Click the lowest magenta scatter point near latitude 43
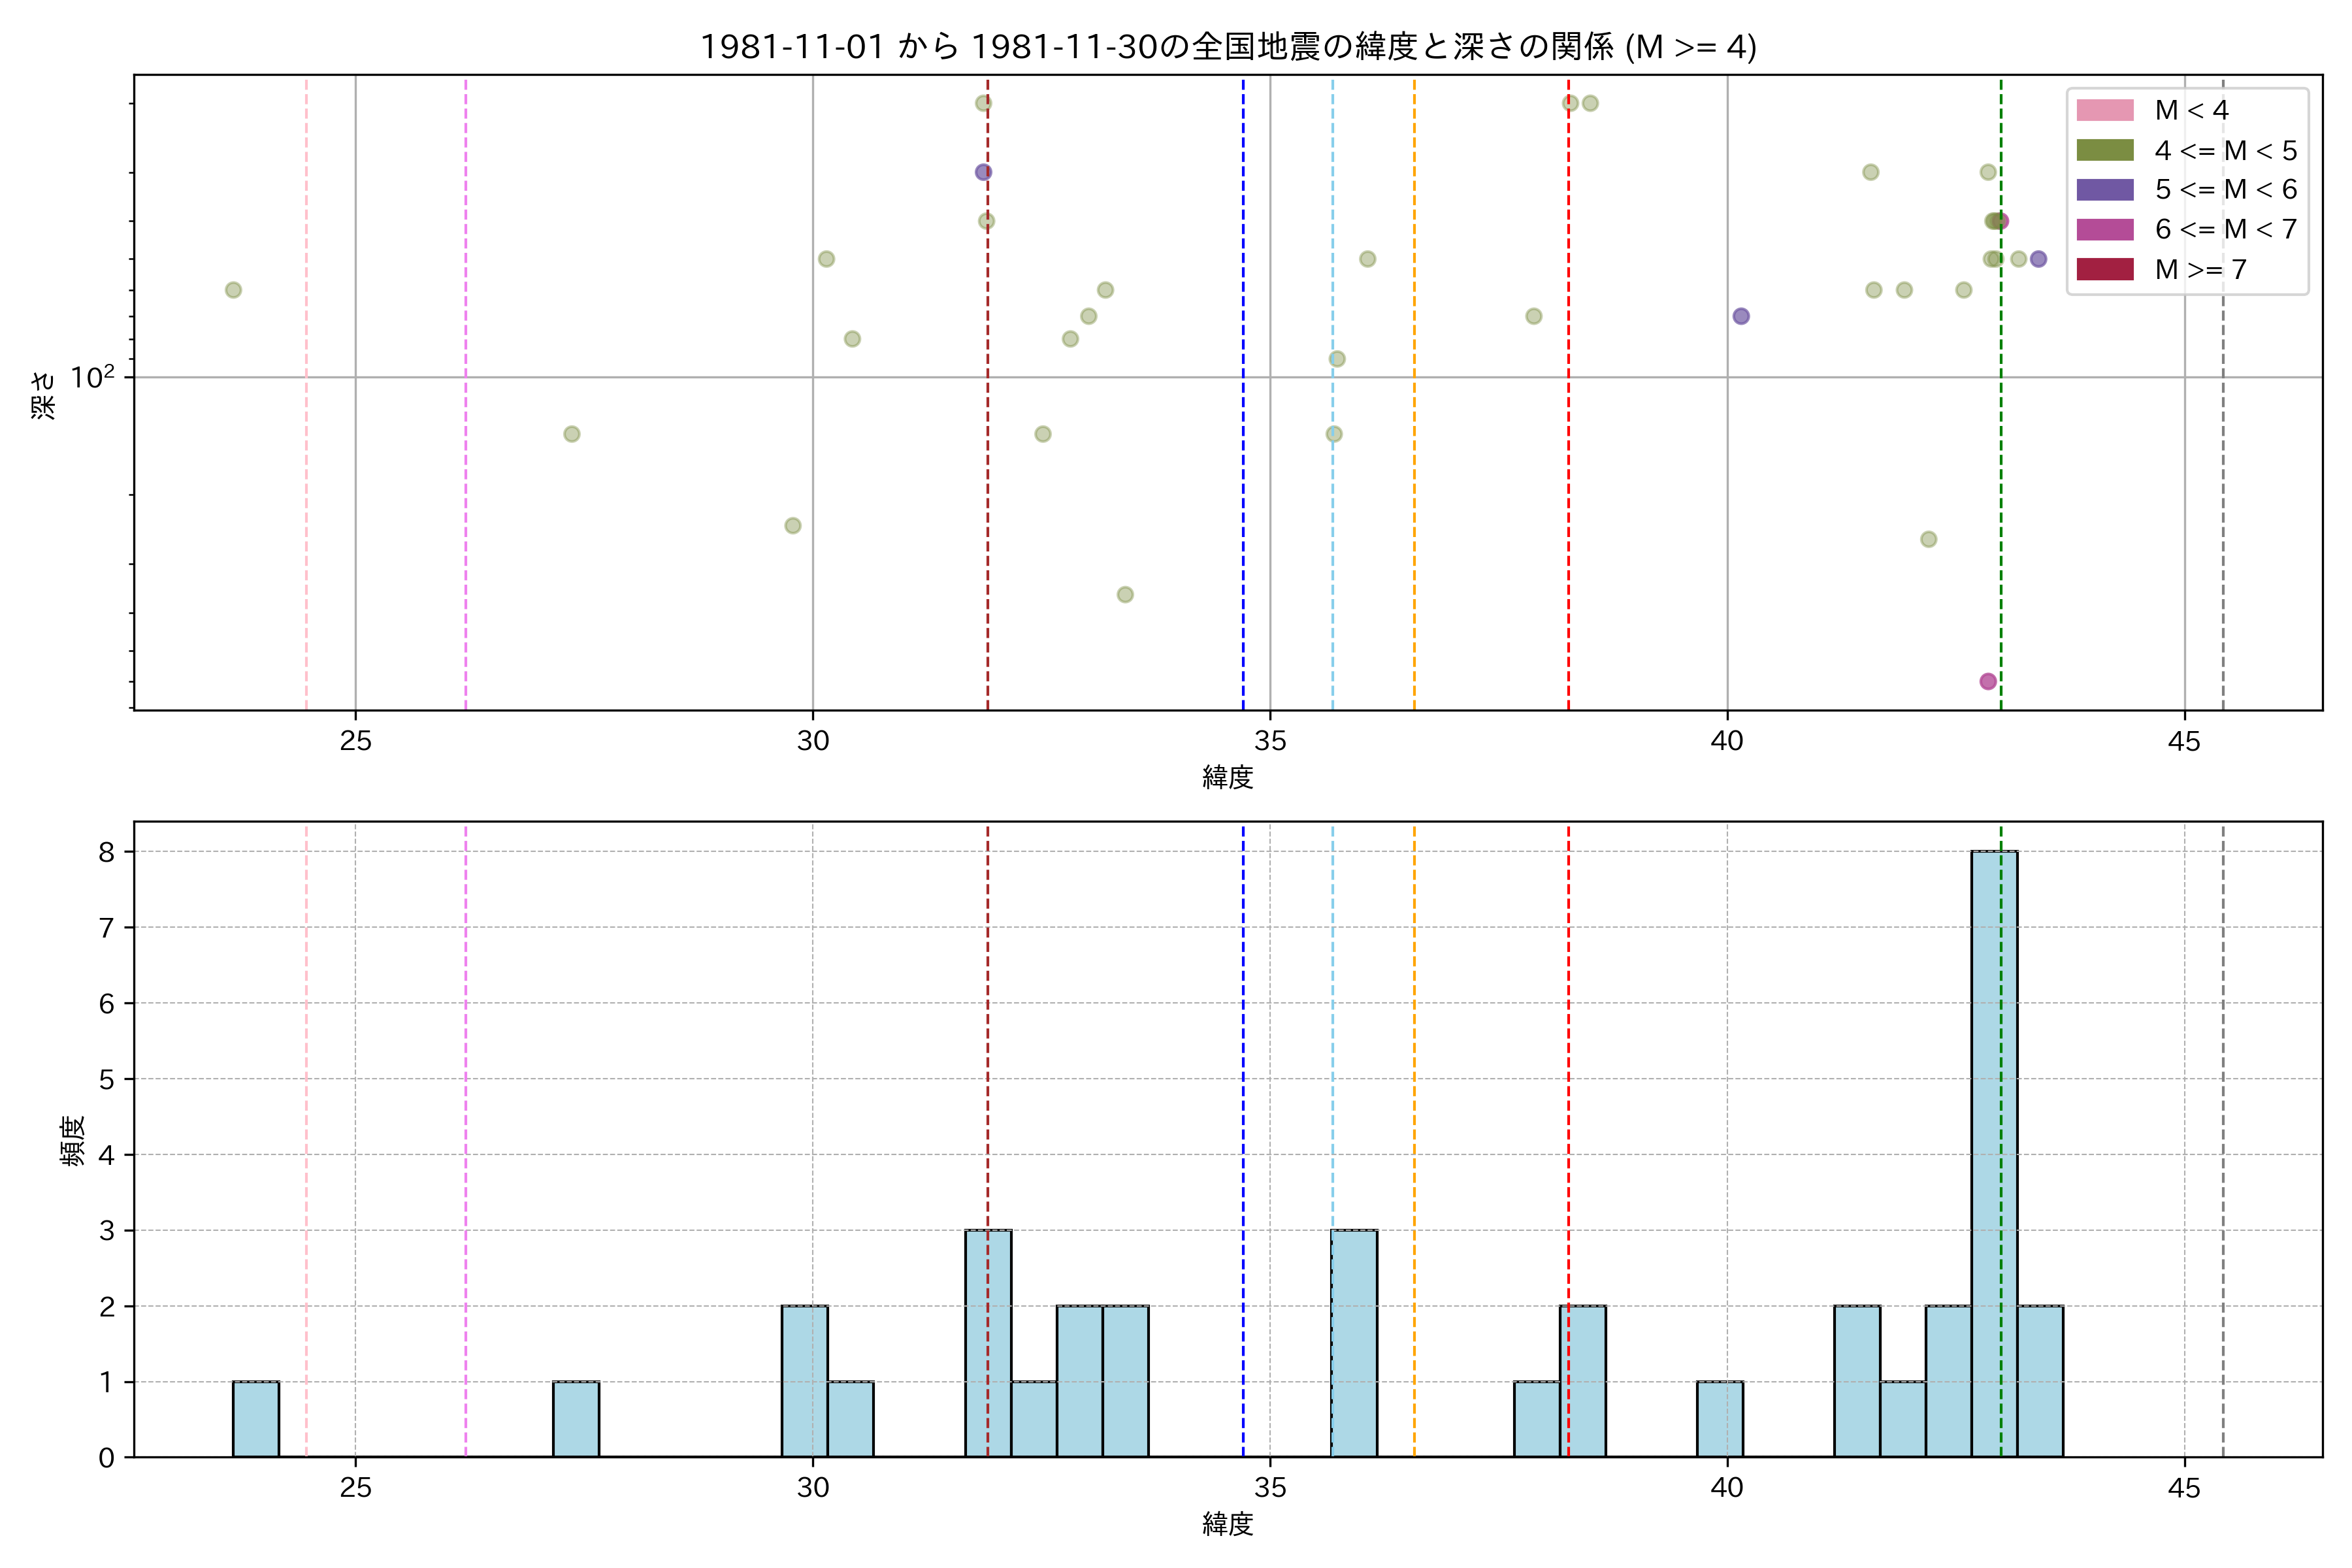The height and width of the screenshot is (1568, 2352). coord(1988,681)
